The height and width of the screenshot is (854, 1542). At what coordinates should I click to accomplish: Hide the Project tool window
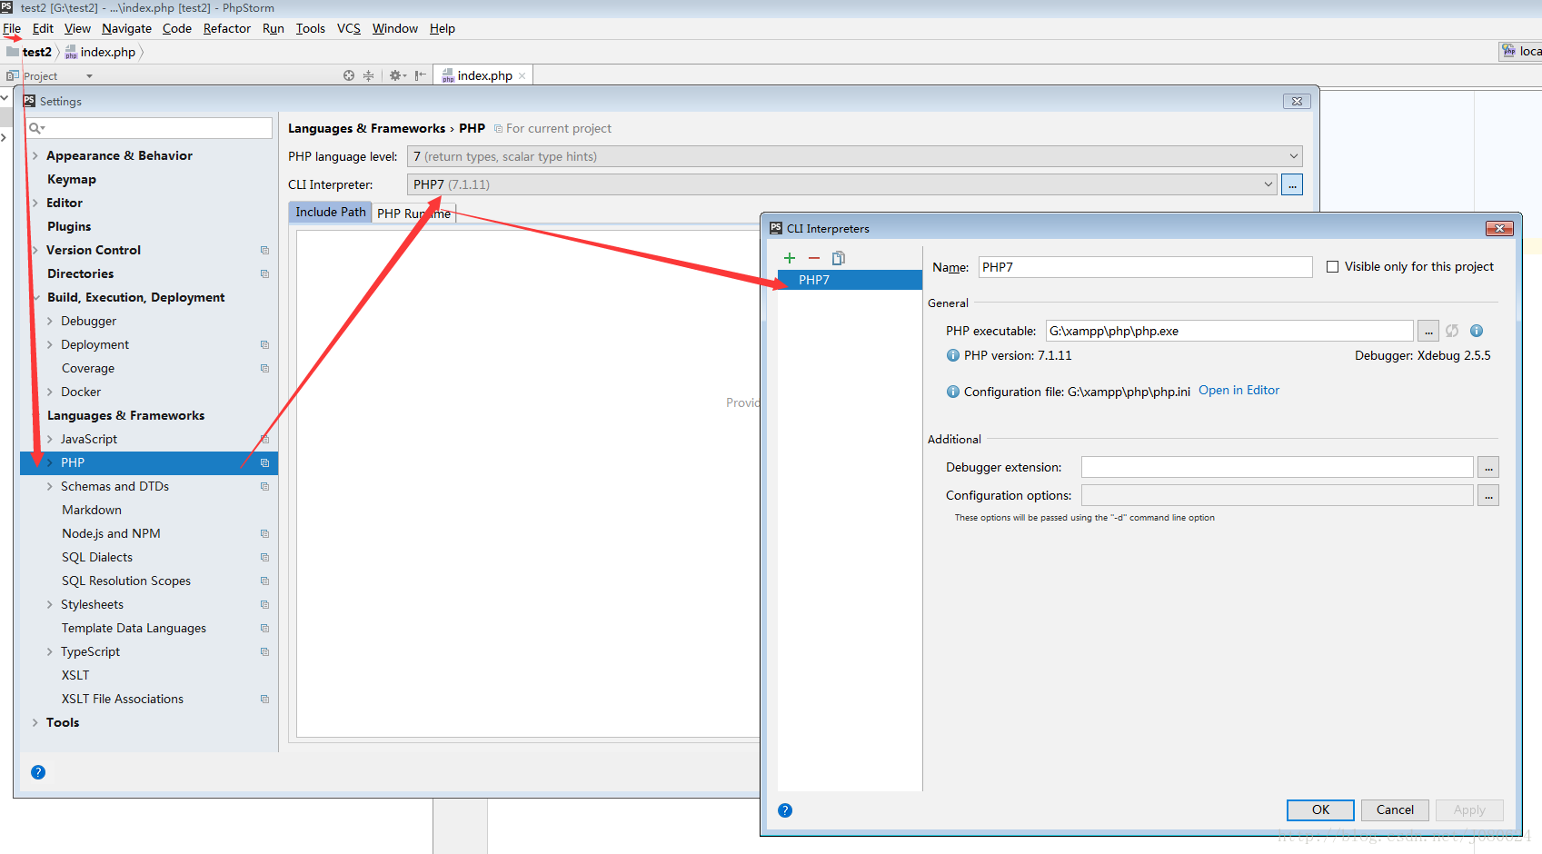(420, 75)
